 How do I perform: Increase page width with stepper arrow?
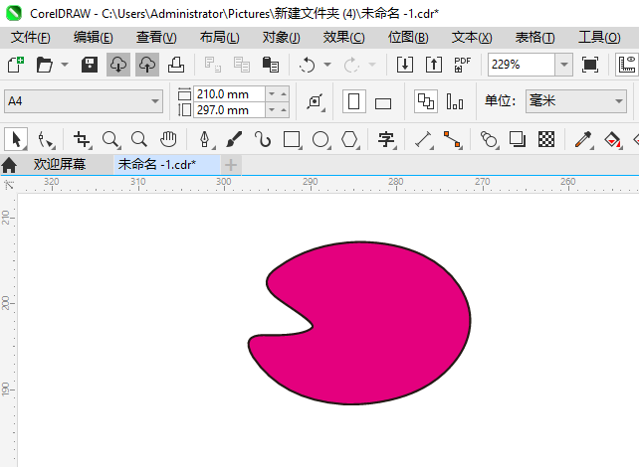(284, 94)
